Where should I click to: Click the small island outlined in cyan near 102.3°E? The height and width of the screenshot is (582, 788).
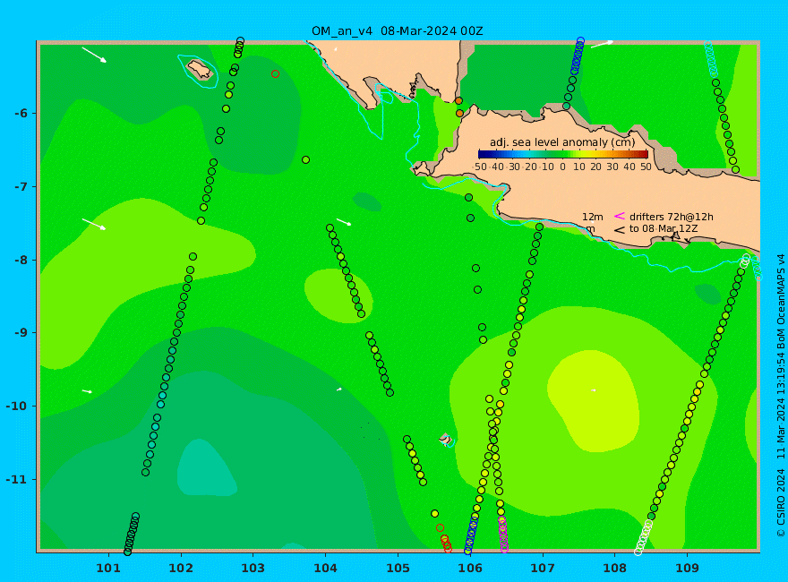tap(200, 69)
